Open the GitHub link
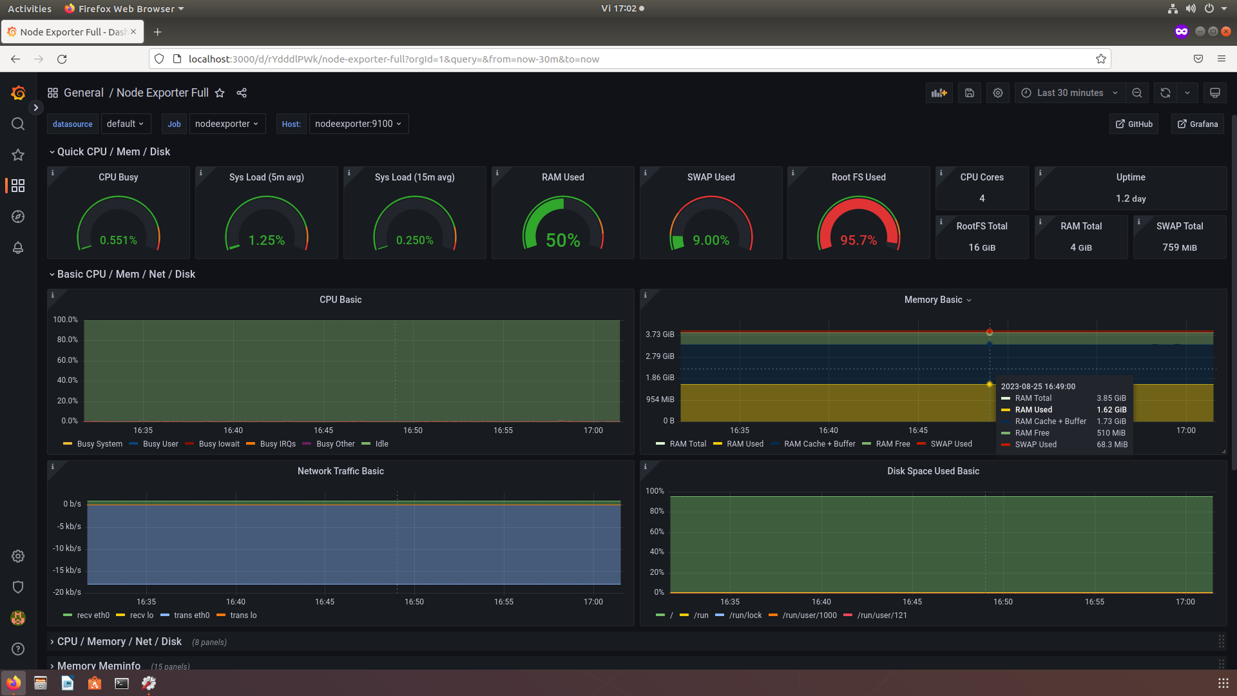Viewport: 1237px width, 696px height. click(x=1134, y=124)
